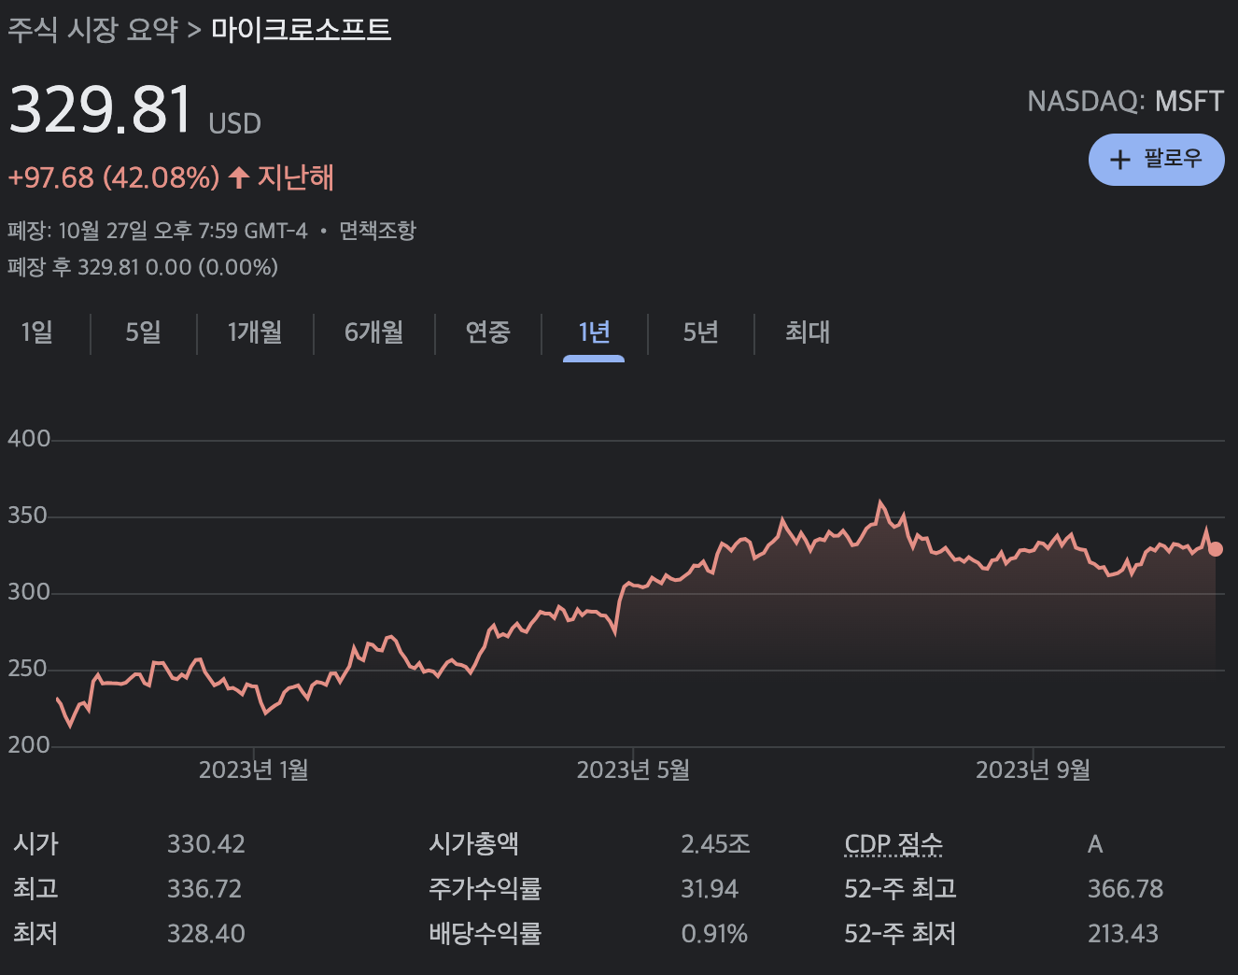Click the 최고 row label

35,889
